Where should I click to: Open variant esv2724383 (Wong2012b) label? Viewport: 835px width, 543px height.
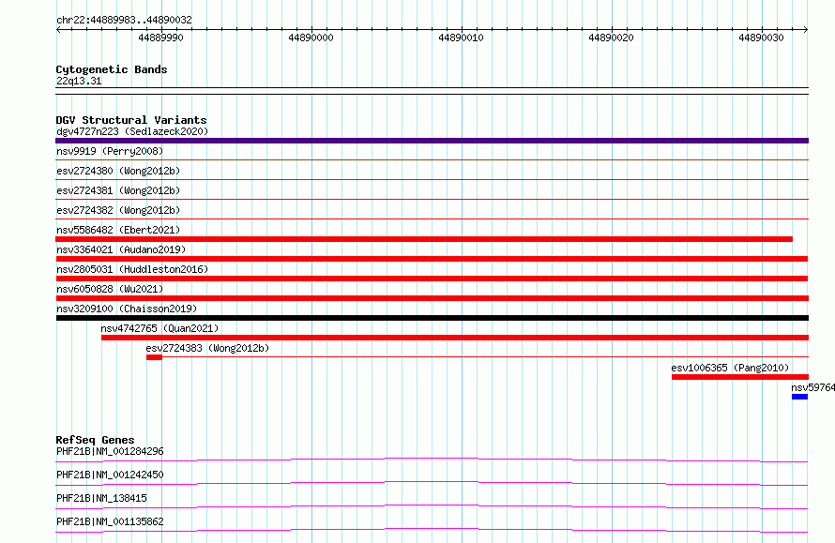coord(207,348)
